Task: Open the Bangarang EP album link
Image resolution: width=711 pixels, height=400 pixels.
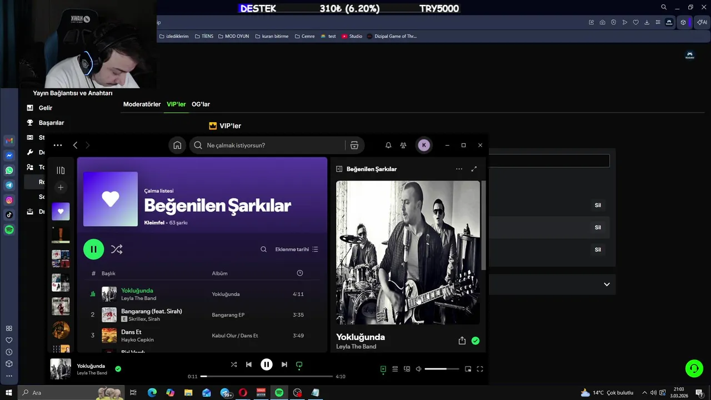Action: [228, 315]
